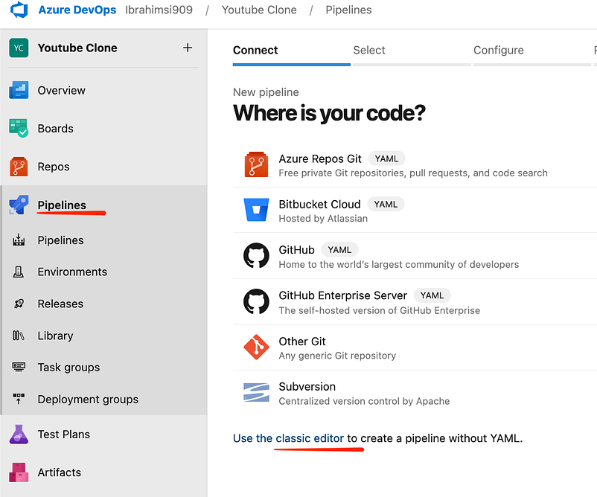Open Environments under Pipelines
The image size is (597, 497).
coord(72,272)
